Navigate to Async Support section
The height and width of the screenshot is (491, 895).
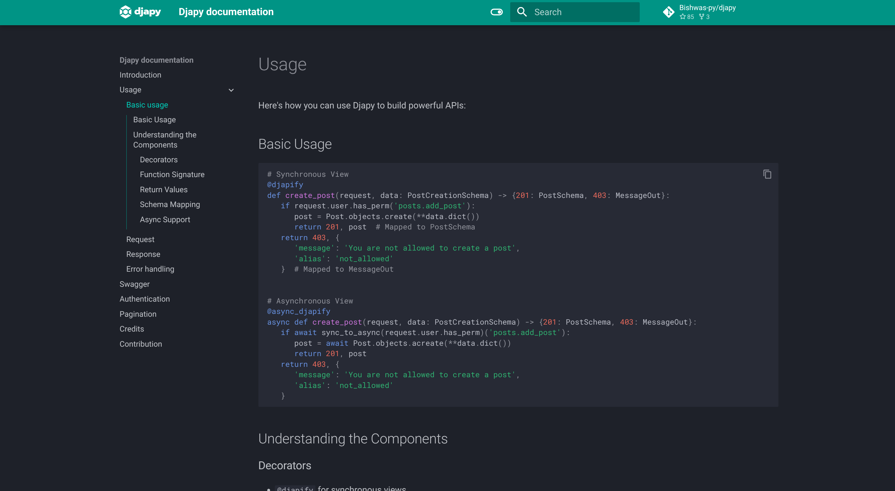tap(165, 219)
